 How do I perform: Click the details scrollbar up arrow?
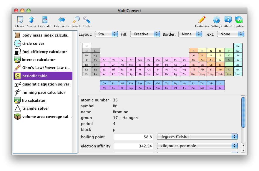[x=243, y=146]
